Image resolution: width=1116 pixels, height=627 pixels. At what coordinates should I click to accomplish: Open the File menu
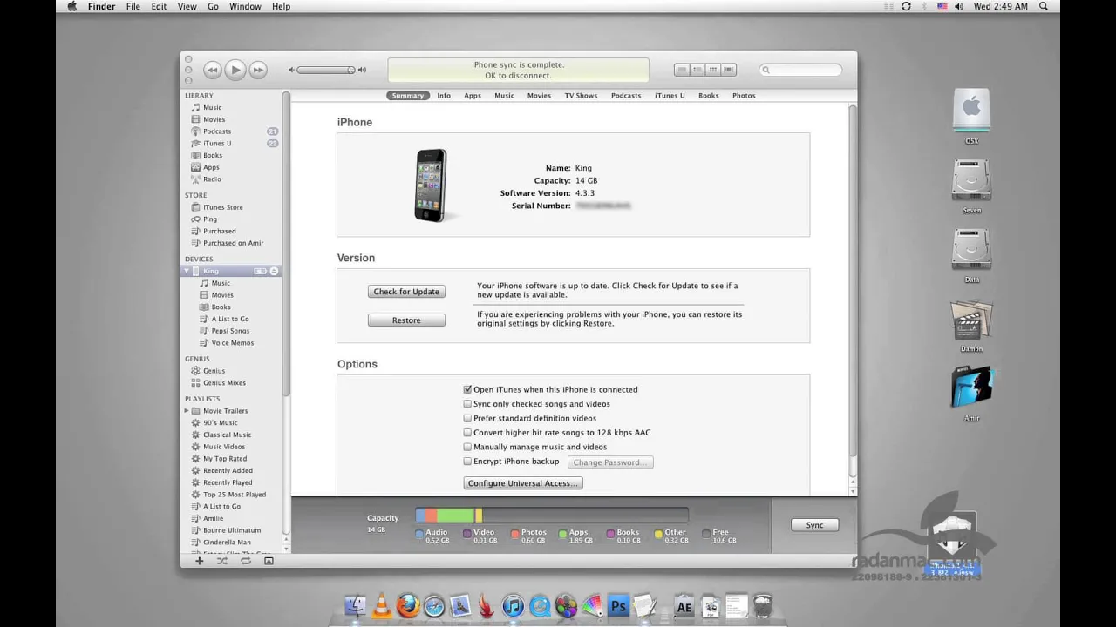[x=133, y=6]
